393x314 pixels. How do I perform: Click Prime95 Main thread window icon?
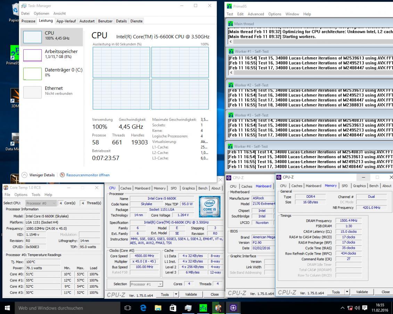230,24
